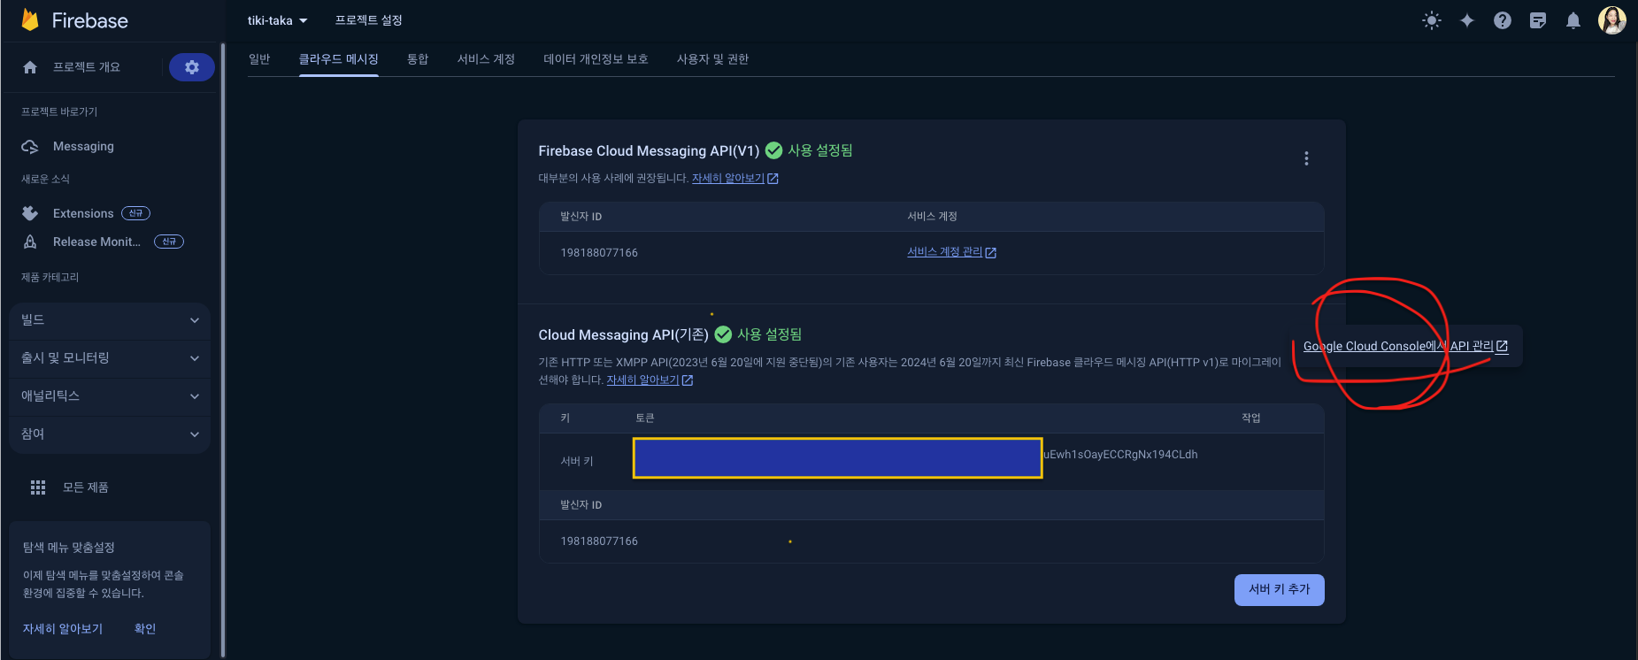
Task: Select the 클라우드 메시징 tab
Action: (x=339, y=59)
